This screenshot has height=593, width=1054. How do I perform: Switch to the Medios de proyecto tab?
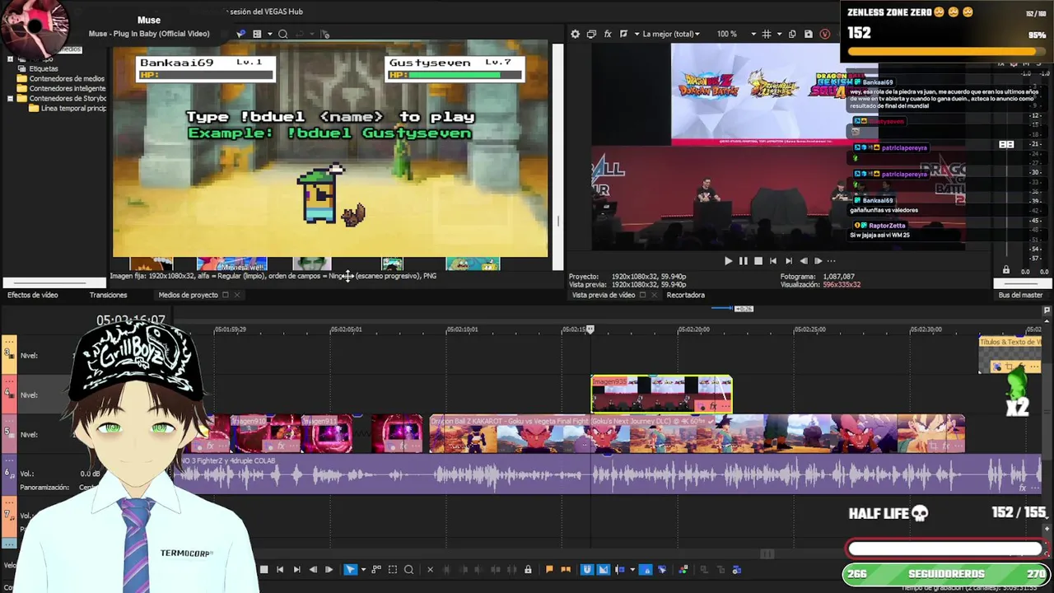pos(188,295)
